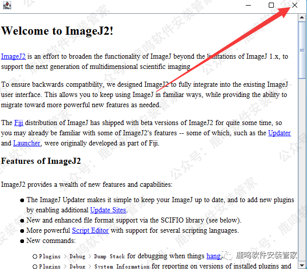The height and width of the screenshot is (269, 307).
Task: Click the ImageJ application icon in title bar
Action: coord(7,5)
